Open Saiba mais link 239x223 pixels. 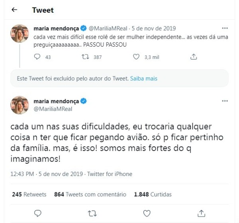click(x=144, y=78)
